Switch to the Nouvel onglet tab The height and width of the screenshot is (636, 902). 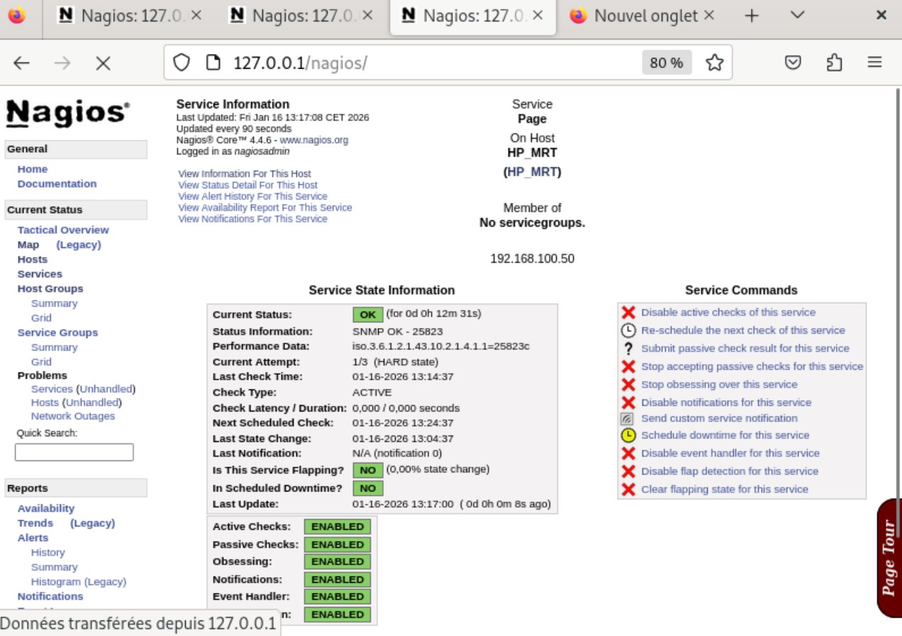coord(642,16)
